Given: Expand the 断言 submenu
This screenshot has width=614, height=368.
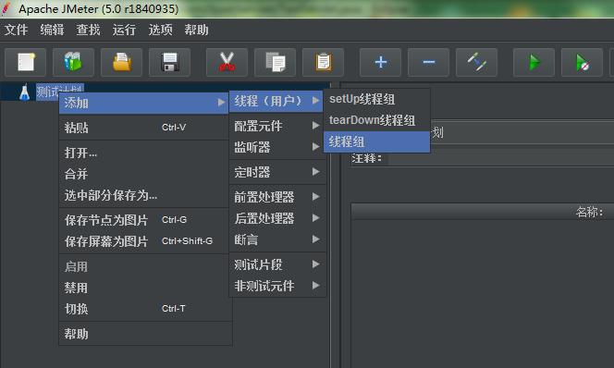Looking at the screenshot, I should click(276, 239).
